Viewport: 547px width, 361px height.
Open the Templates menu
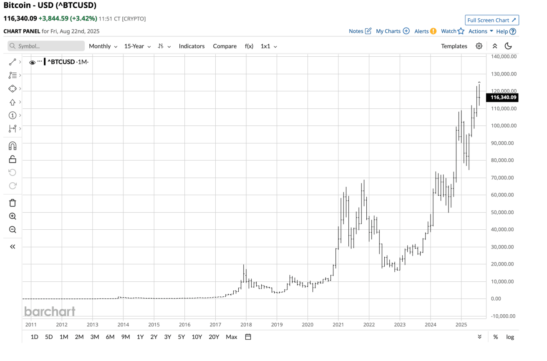pos(454,46)
